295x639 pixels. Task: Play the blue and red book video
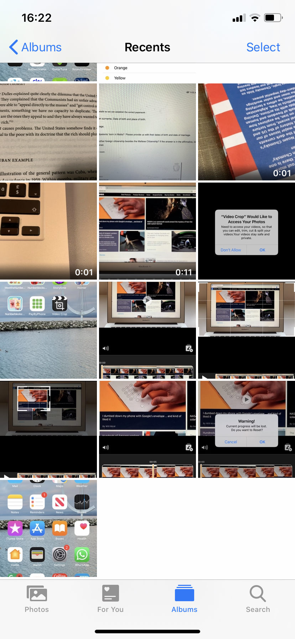(x=247, y=132)
